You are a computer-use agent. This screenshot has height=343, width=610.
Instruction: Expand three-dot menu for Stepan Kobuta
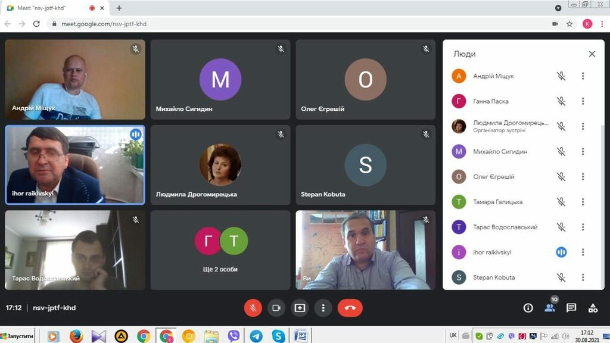point(583,277)
